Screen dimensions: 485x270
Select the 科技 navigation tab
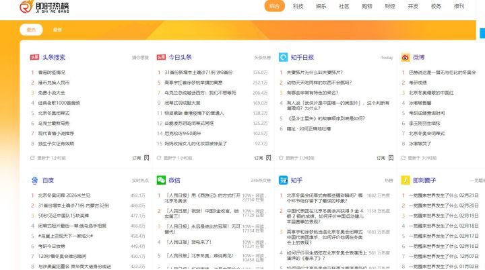tap(298, 6)
